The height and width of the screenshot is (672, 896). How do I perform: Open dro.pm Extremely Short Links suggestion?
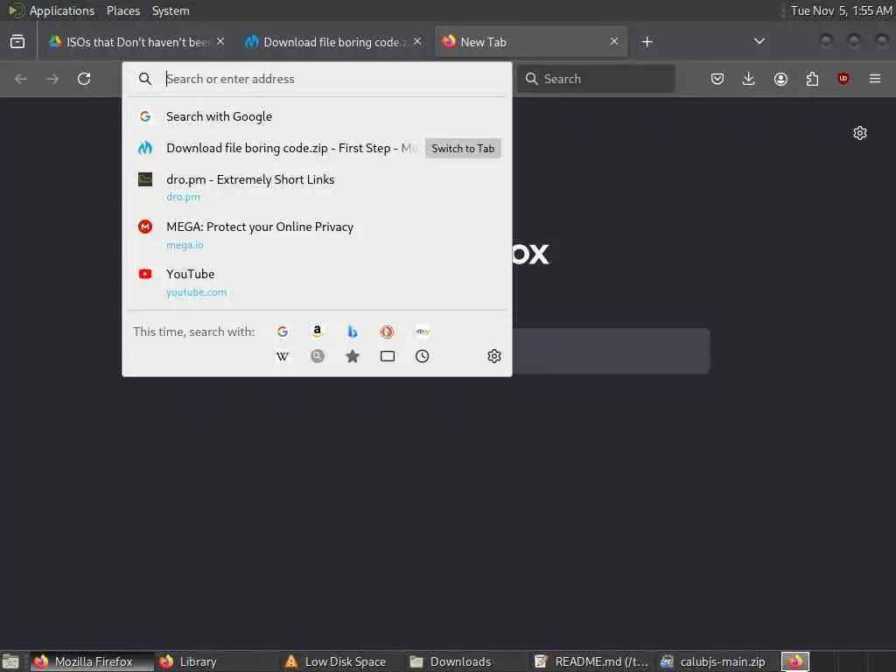317,187
